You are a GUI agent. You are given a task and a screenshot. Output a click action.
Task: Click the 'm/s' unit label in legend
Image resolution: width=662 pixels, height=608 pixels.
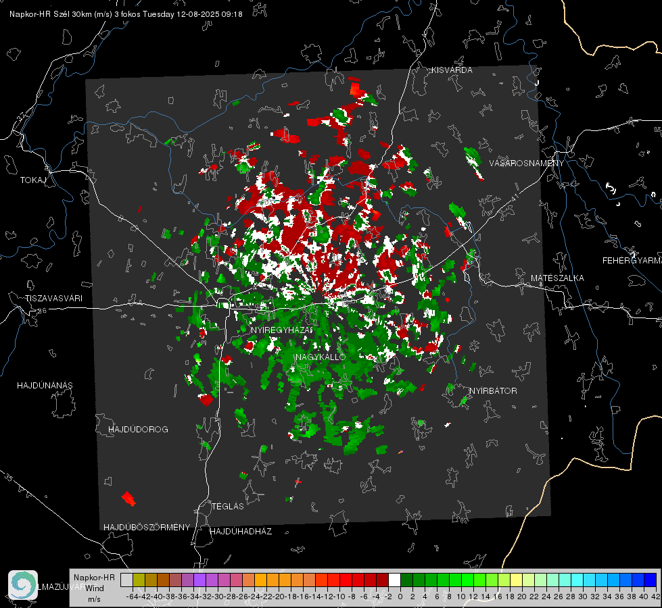coord(94,599)
